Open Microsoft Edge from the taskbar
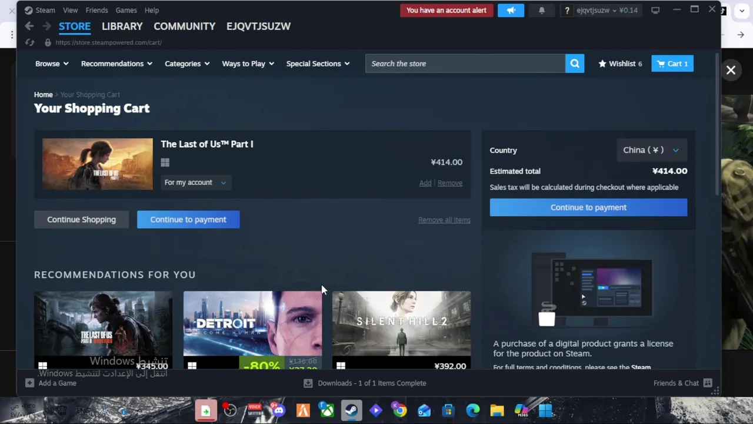The image size is (753, 424). (x=472, y=410)
